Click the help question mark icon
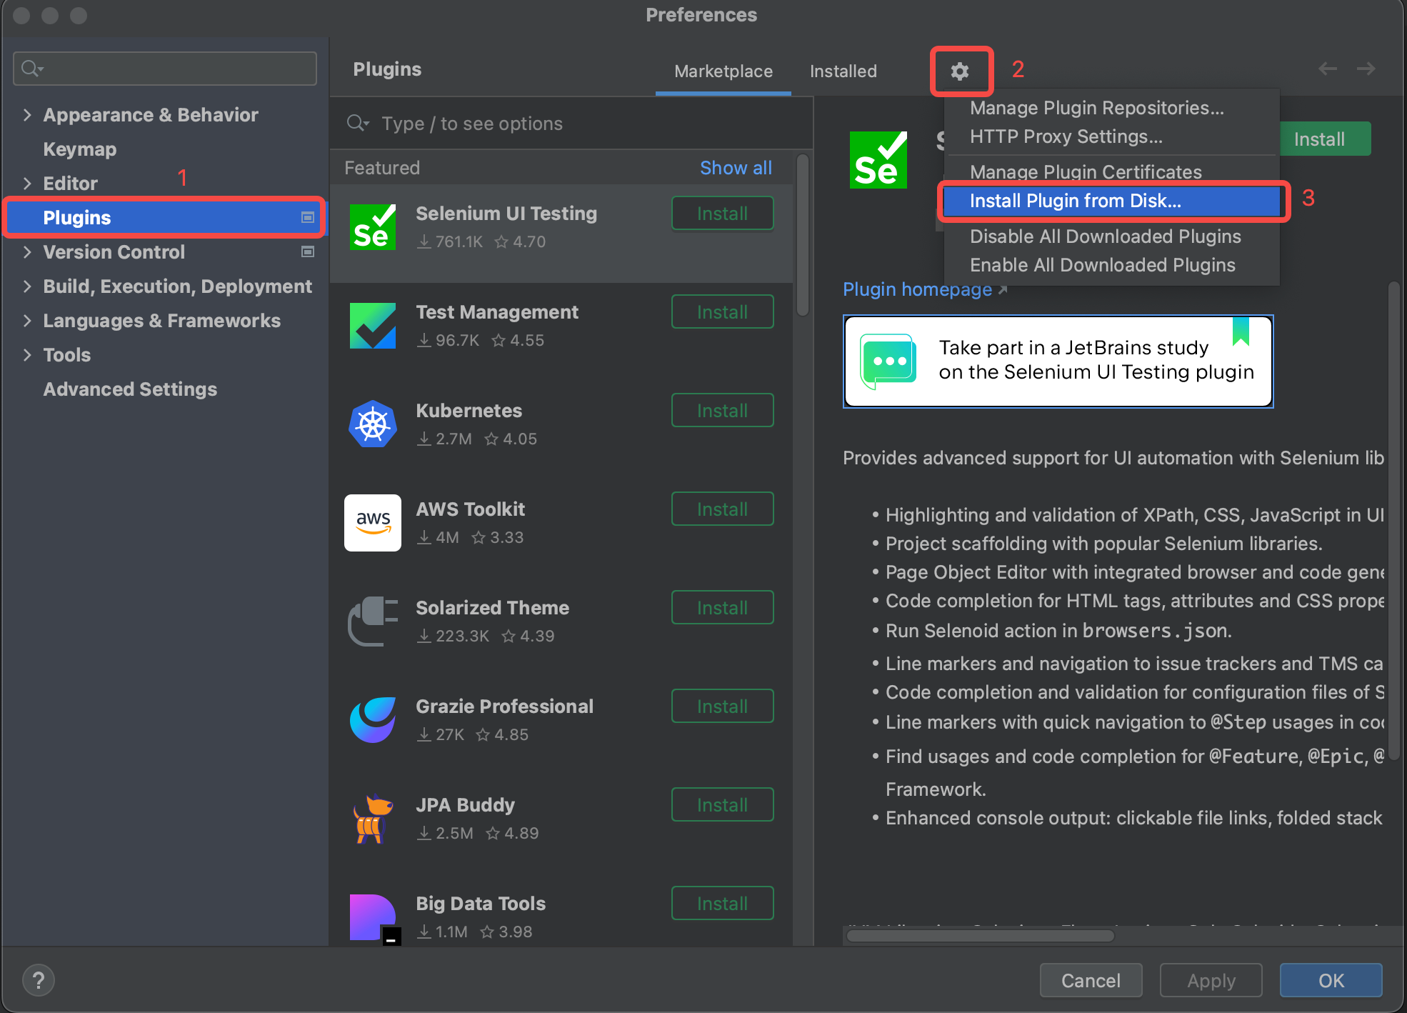The height and width of the screenshot is (1013, 1407). coord(39,980)
